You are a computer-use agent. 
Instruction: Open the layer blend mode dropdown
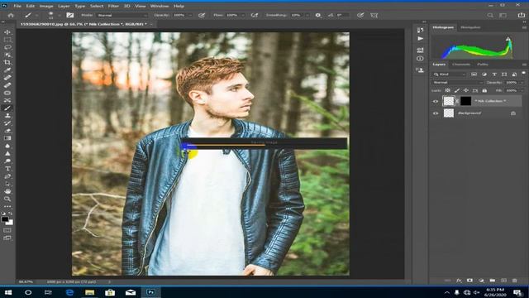tap(457, 83)
